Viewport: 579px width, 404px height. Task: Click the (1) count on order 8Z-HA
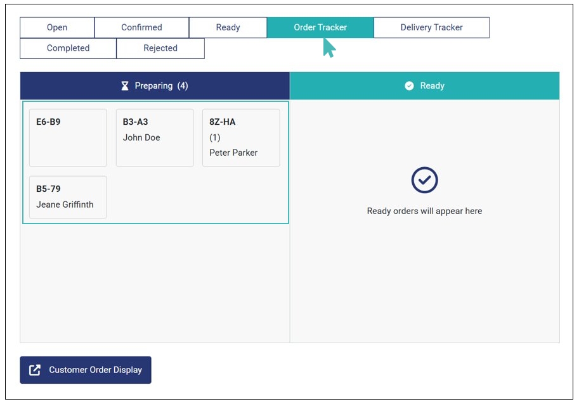[215, 137]
